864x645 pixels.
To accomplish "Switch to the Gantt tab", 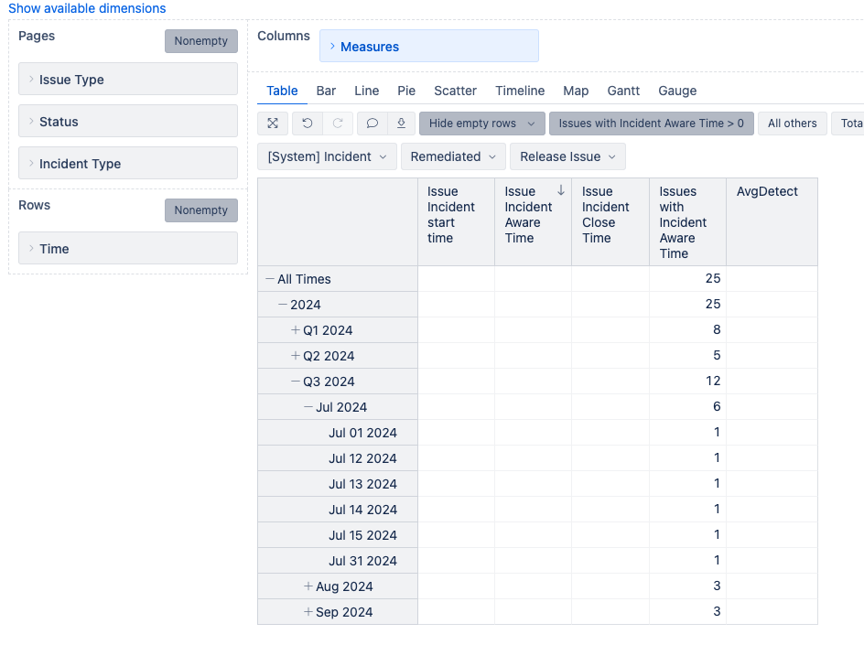I will (623, 91).
